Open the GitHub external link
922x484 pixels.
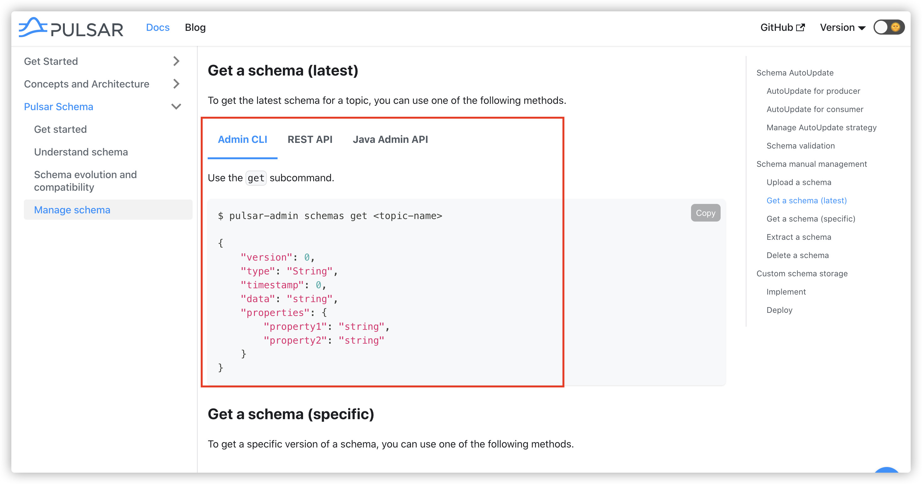(782, 28)
